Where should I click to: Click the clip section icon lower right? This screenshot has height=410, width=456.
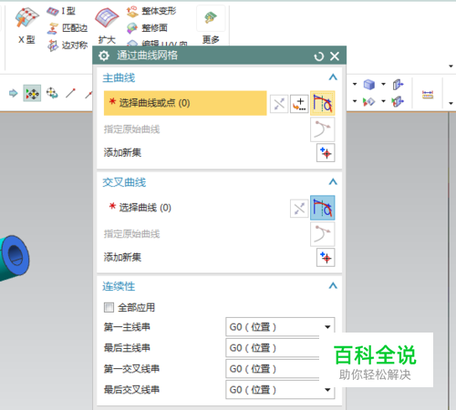(x=398, y=101)
